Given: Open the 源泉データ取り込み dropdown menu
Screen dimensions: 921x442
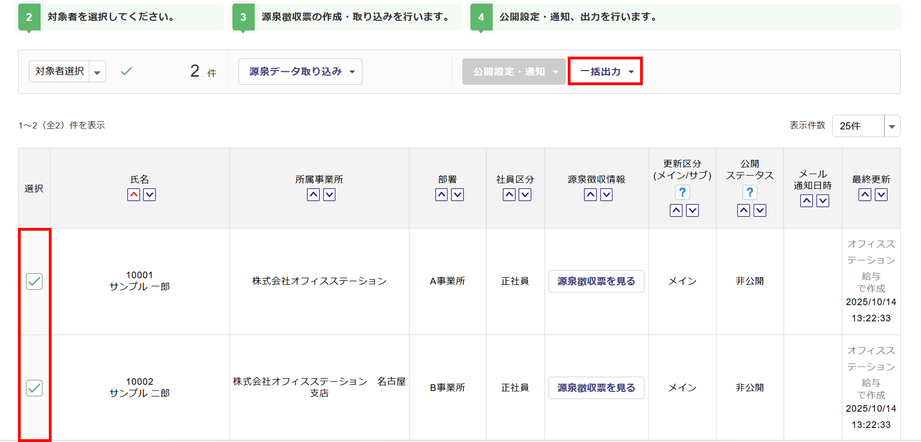Looking at the screenshot, I should click(300, 72).
